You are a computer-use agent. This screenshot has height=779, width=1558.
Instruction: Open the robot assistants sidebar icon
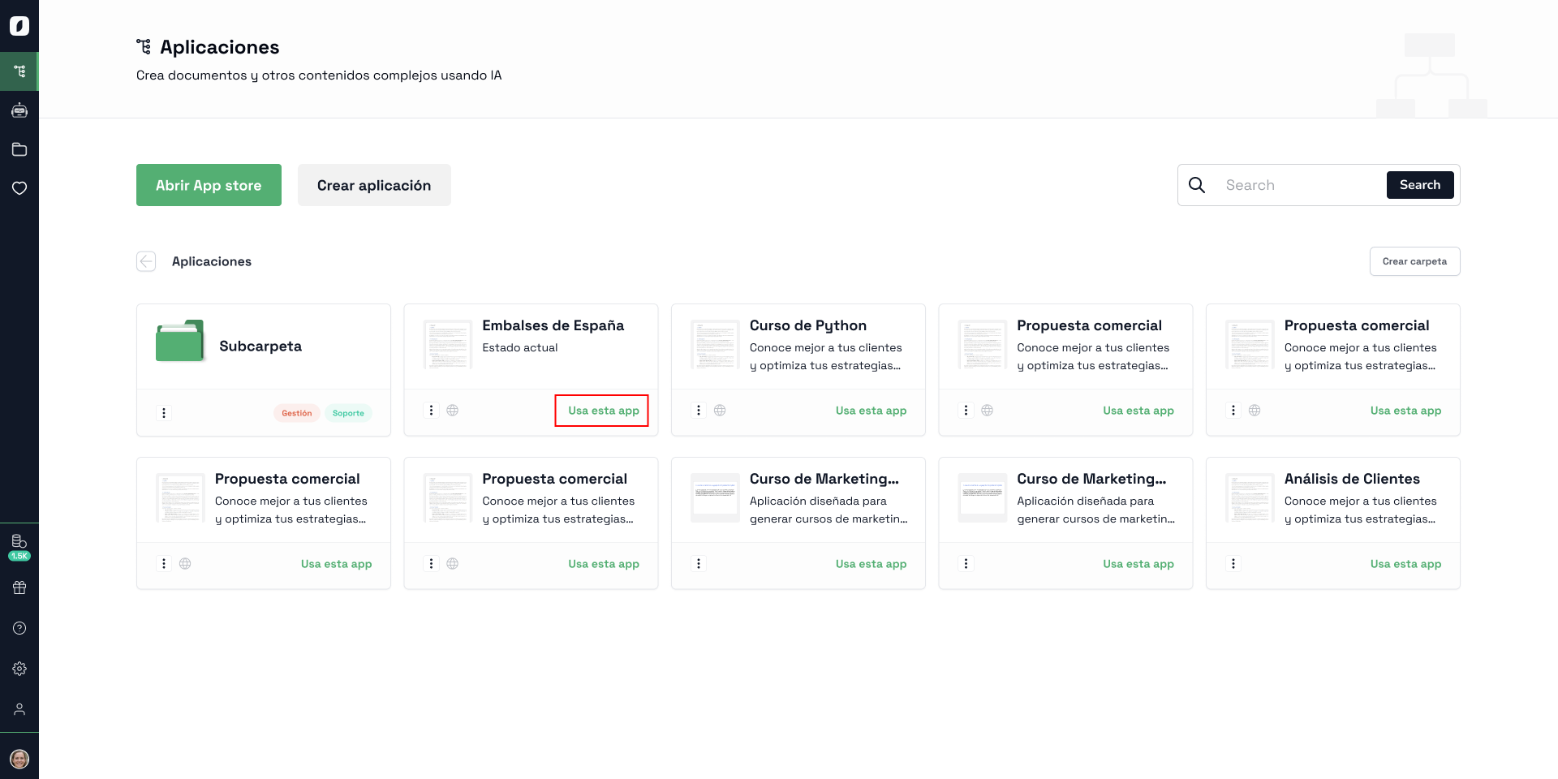click(19, 110)
